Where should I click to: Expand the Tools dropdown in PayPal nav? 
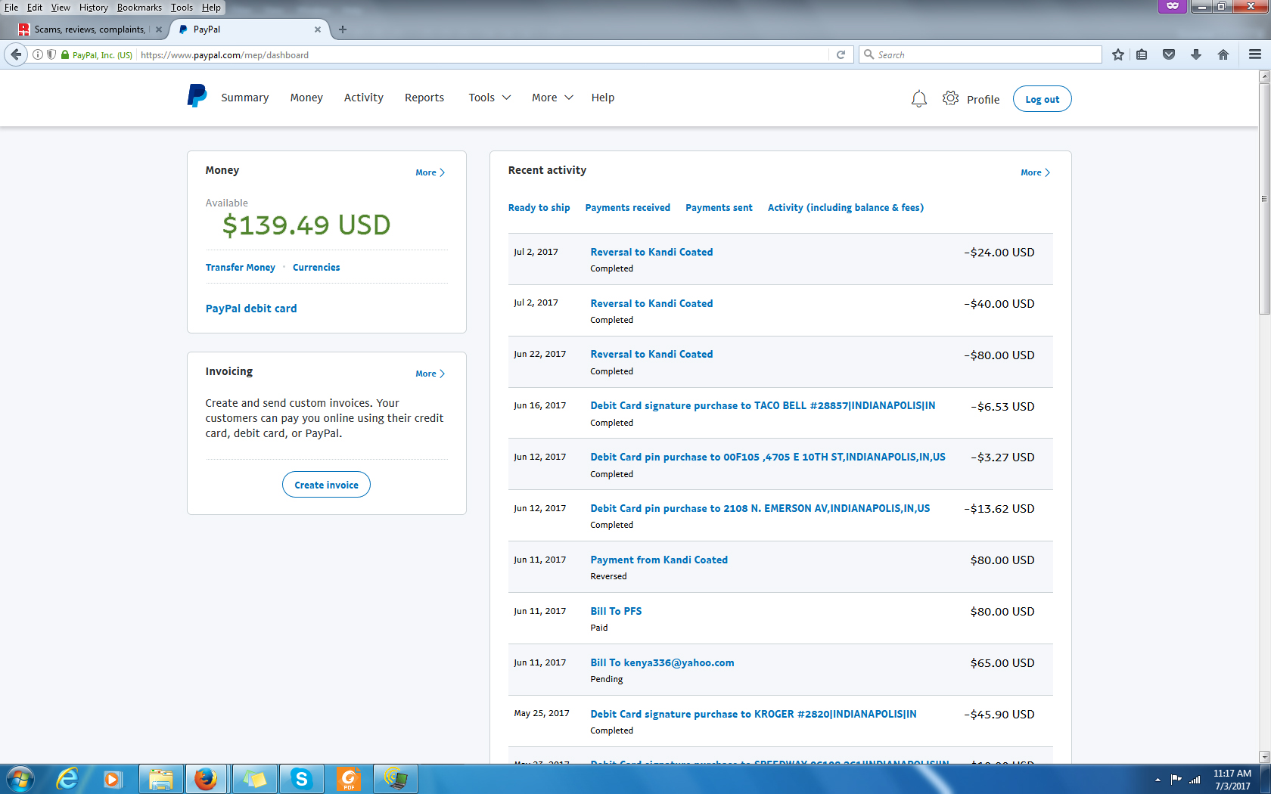[489, 98]
